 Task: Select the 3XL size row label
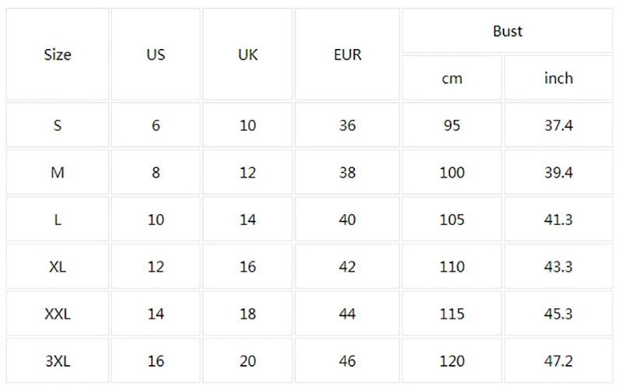click(58, 361)
